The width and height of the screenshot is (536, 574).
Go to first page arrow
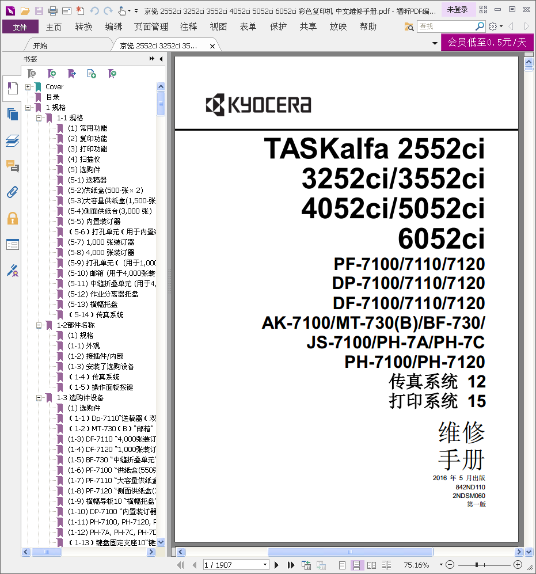point(181,565)
